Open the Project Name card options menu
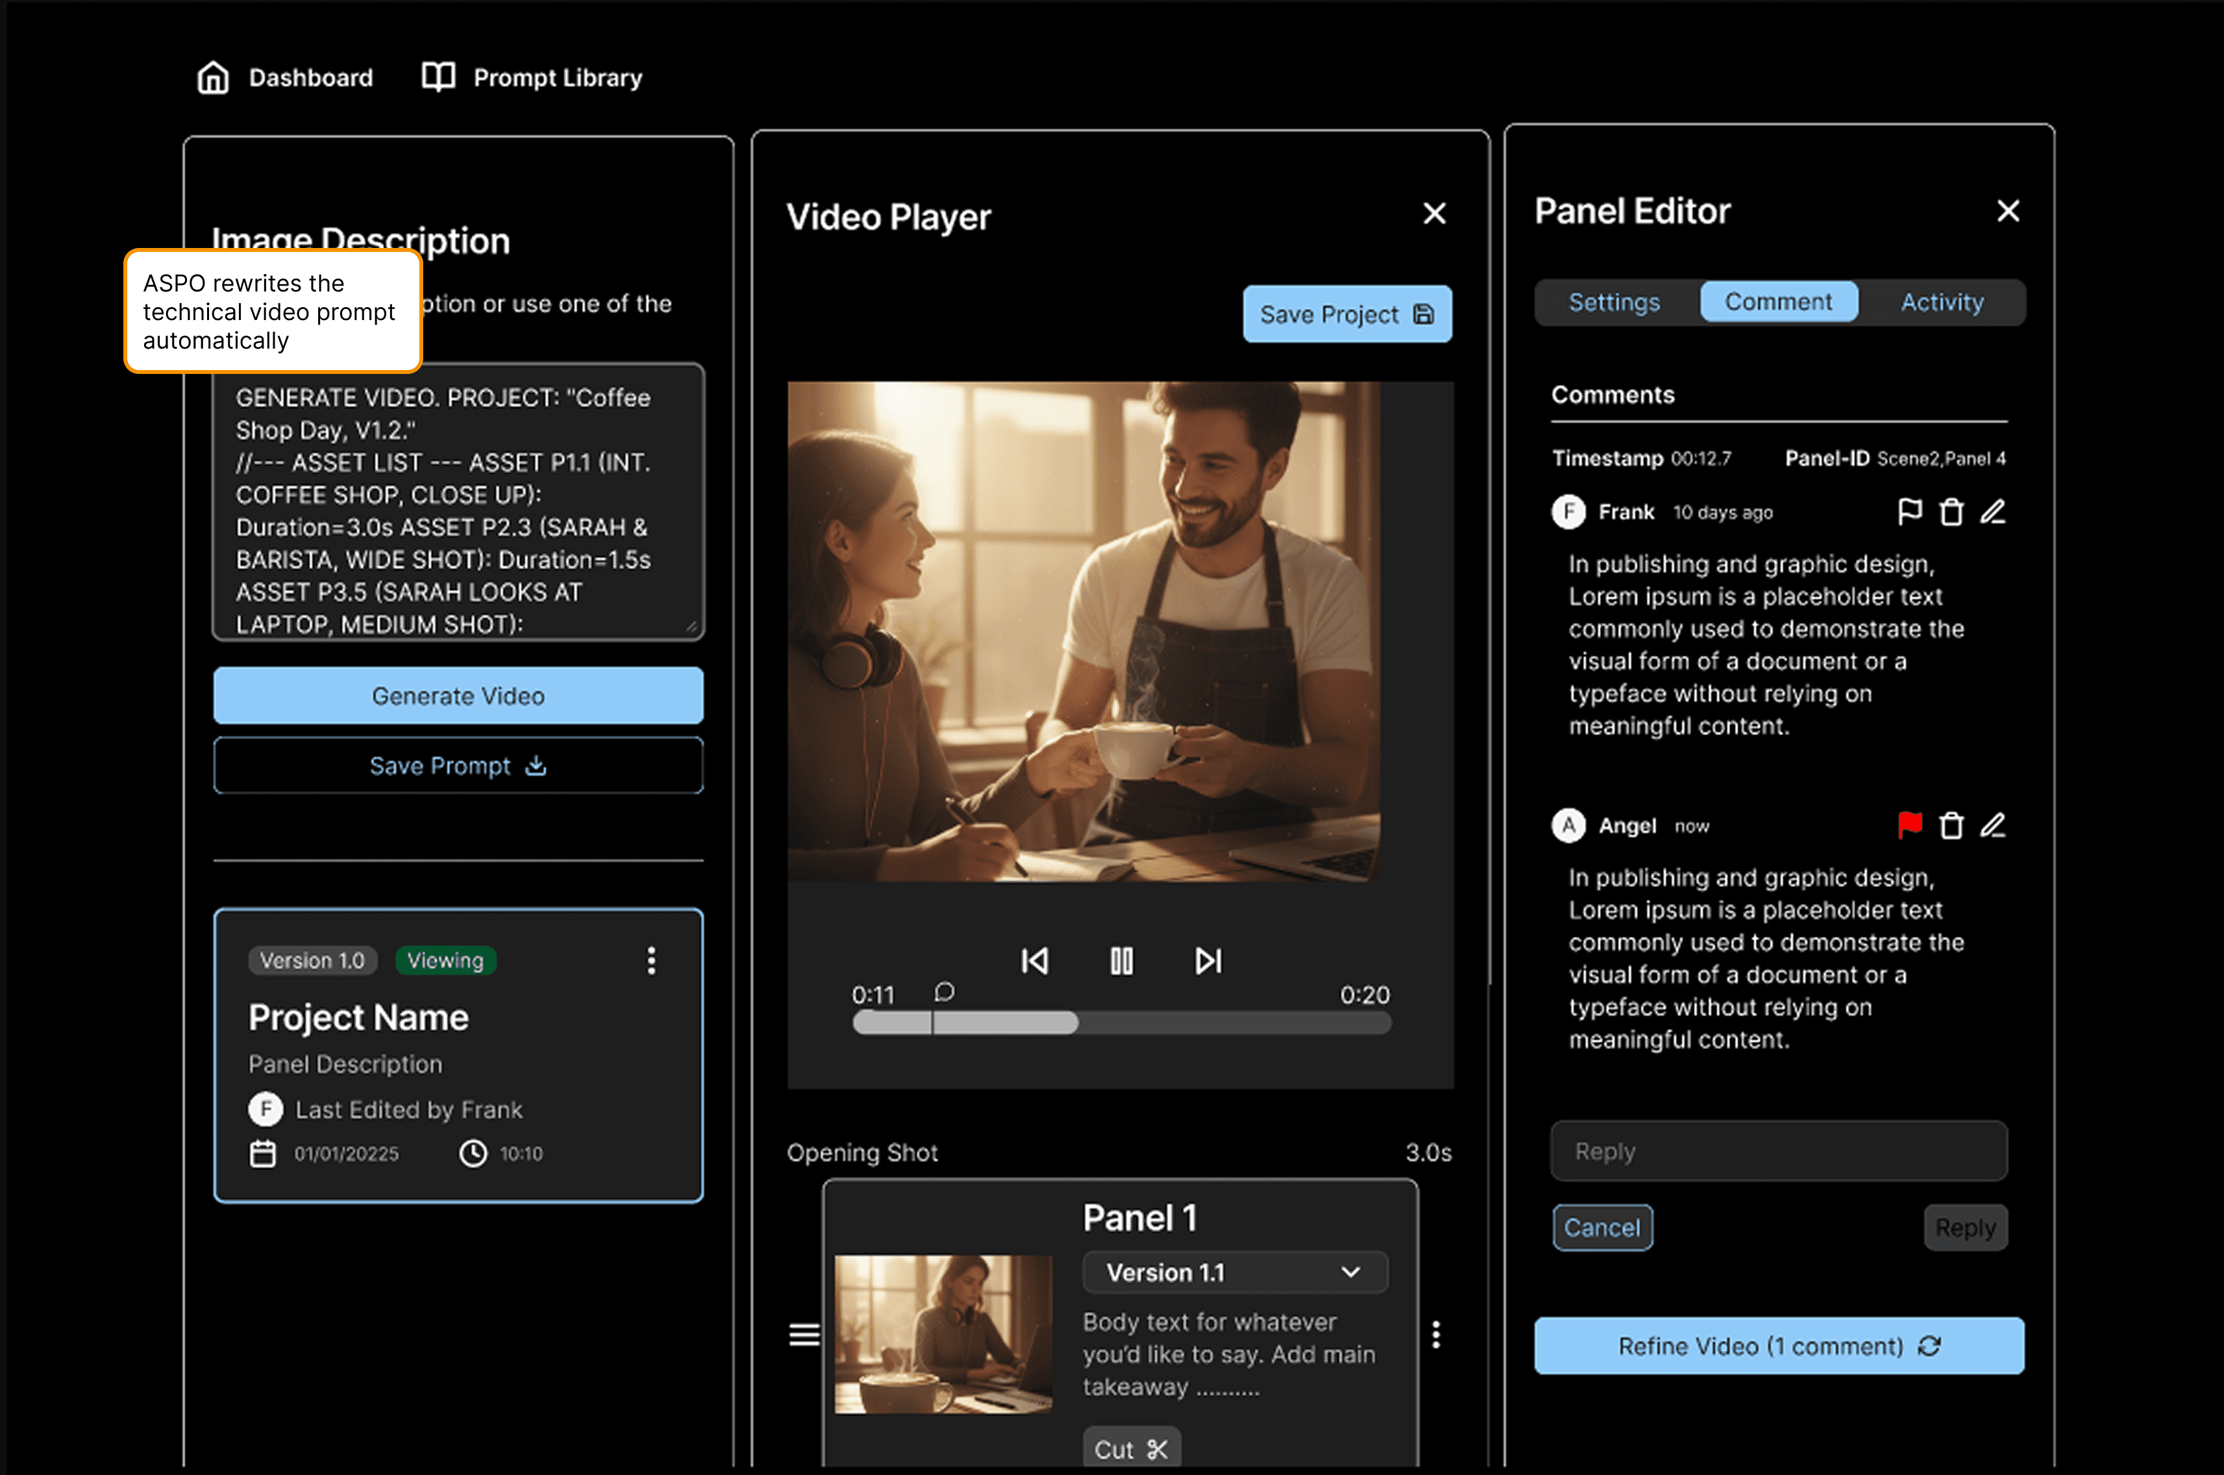 coord(650,960)
